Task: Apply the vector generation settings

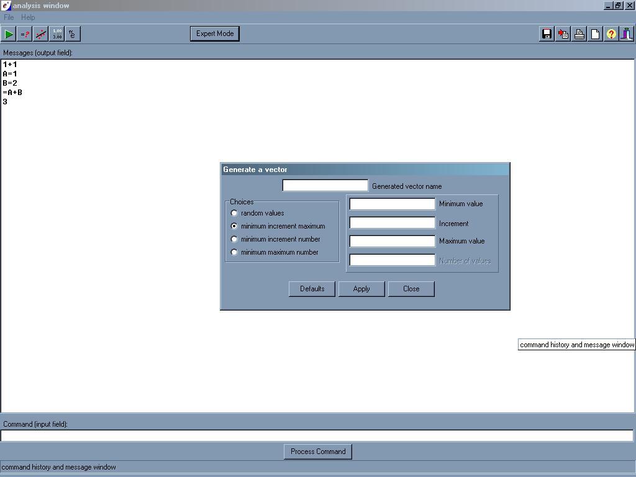Action: [361, 289]
